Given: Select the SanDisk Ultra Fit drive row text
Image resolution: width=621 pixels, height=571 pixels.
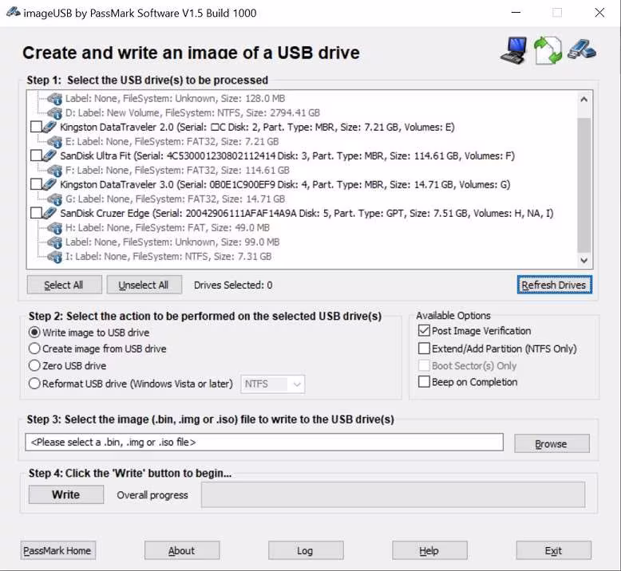Looking at the screenshot, I should tap(287, 156).
